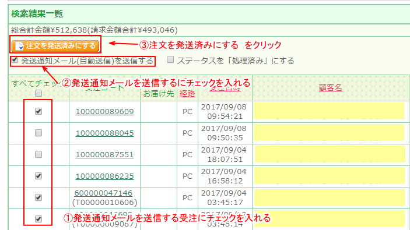Tick the すべてチェック header checkbox

38,93
